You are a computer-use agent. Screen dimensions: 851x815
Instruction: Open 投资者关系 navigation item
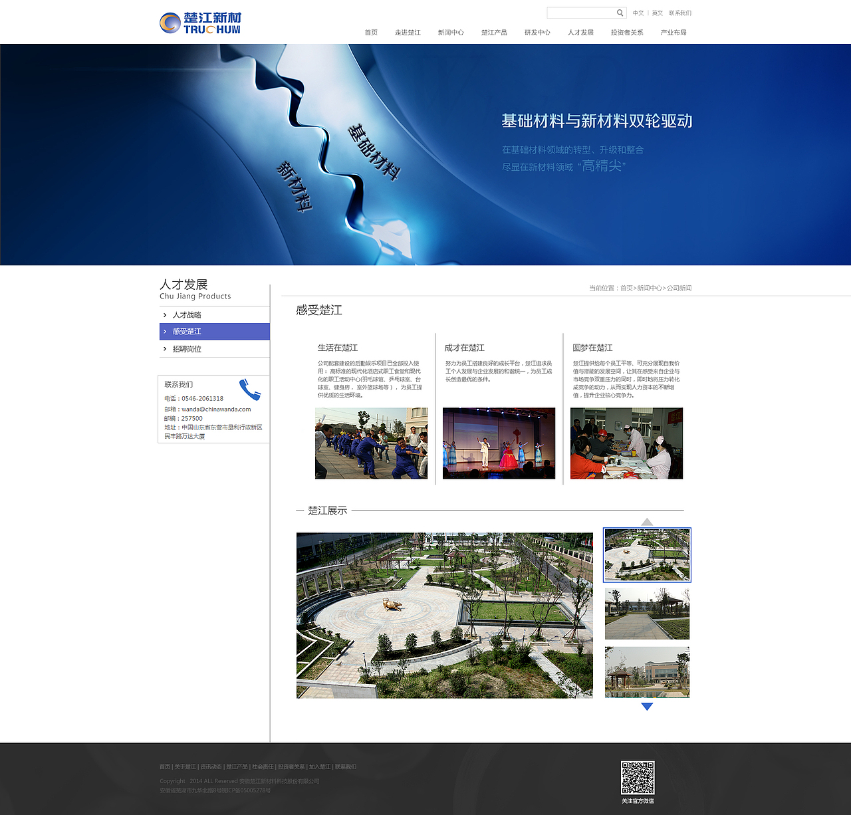[x=627, y=32]
